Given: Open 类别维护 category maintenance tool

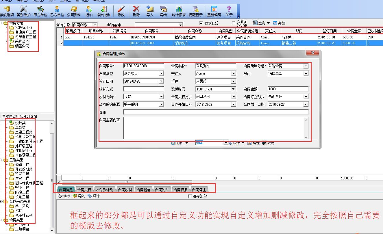Looking at the screenshot, I should (x=23, y=11).
